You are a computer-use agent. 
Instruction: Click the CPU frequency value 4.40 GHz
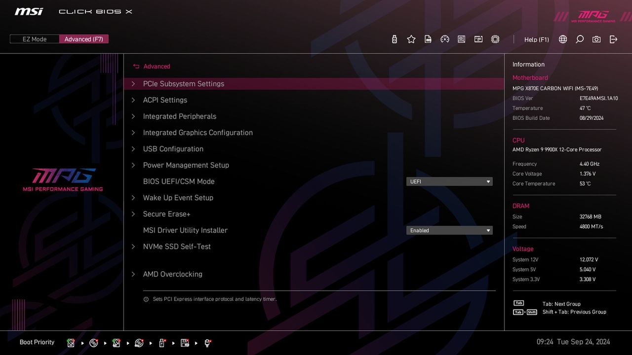click(590, 164)
